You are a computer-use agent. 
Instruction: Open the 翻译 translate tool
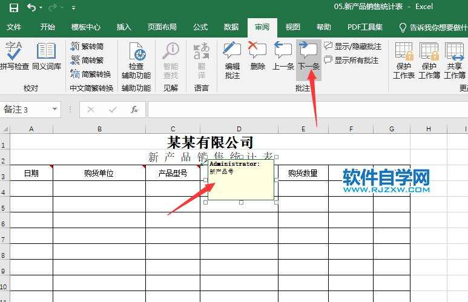click(202, 61)
